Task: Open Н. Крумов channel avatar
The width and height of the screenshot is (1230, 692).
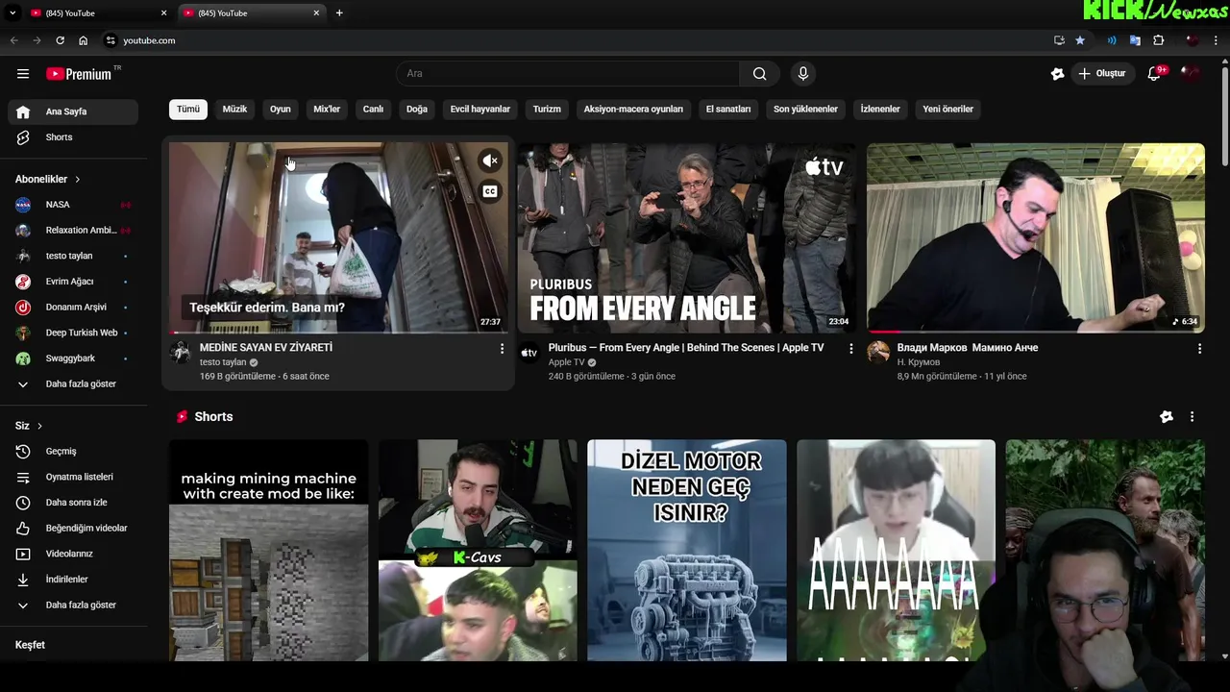Action: pos(878,352)
